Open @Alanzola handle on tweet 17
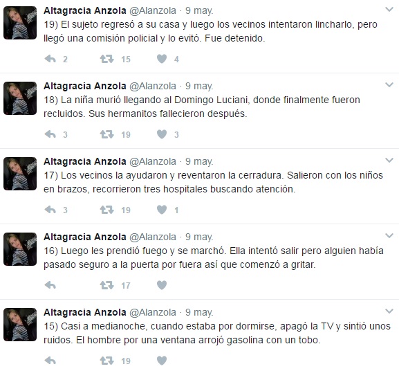The image size is (399, 371). coord(153,161)
